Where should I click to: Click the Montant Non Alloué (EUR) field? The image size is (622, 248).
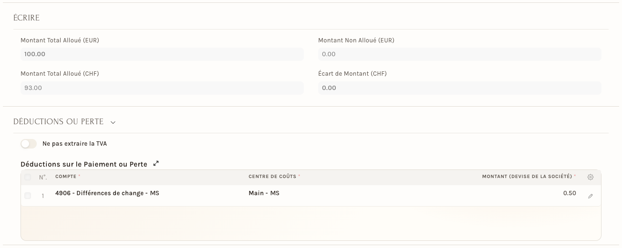coord(460,54)
